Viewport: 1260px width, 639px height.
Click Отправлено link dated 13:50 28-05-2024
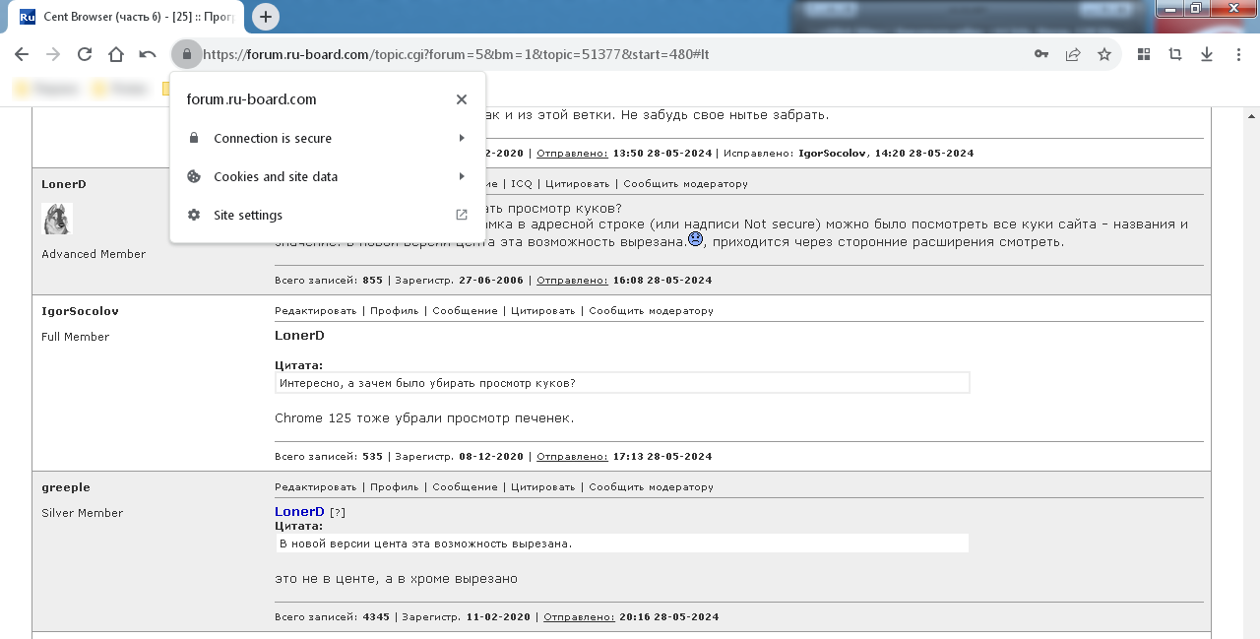pos(572,153)
